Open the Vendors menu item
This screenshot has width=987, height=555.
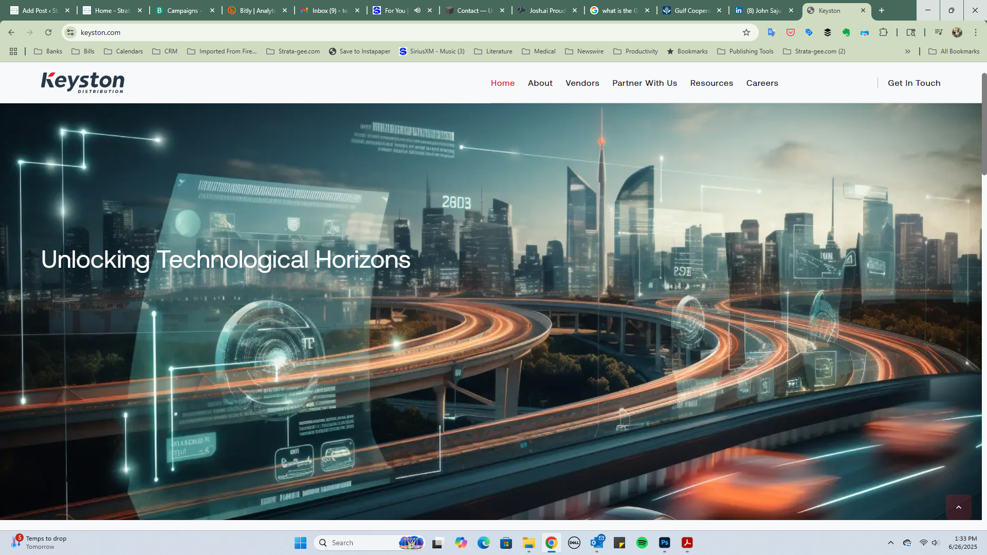click(582, 83)
